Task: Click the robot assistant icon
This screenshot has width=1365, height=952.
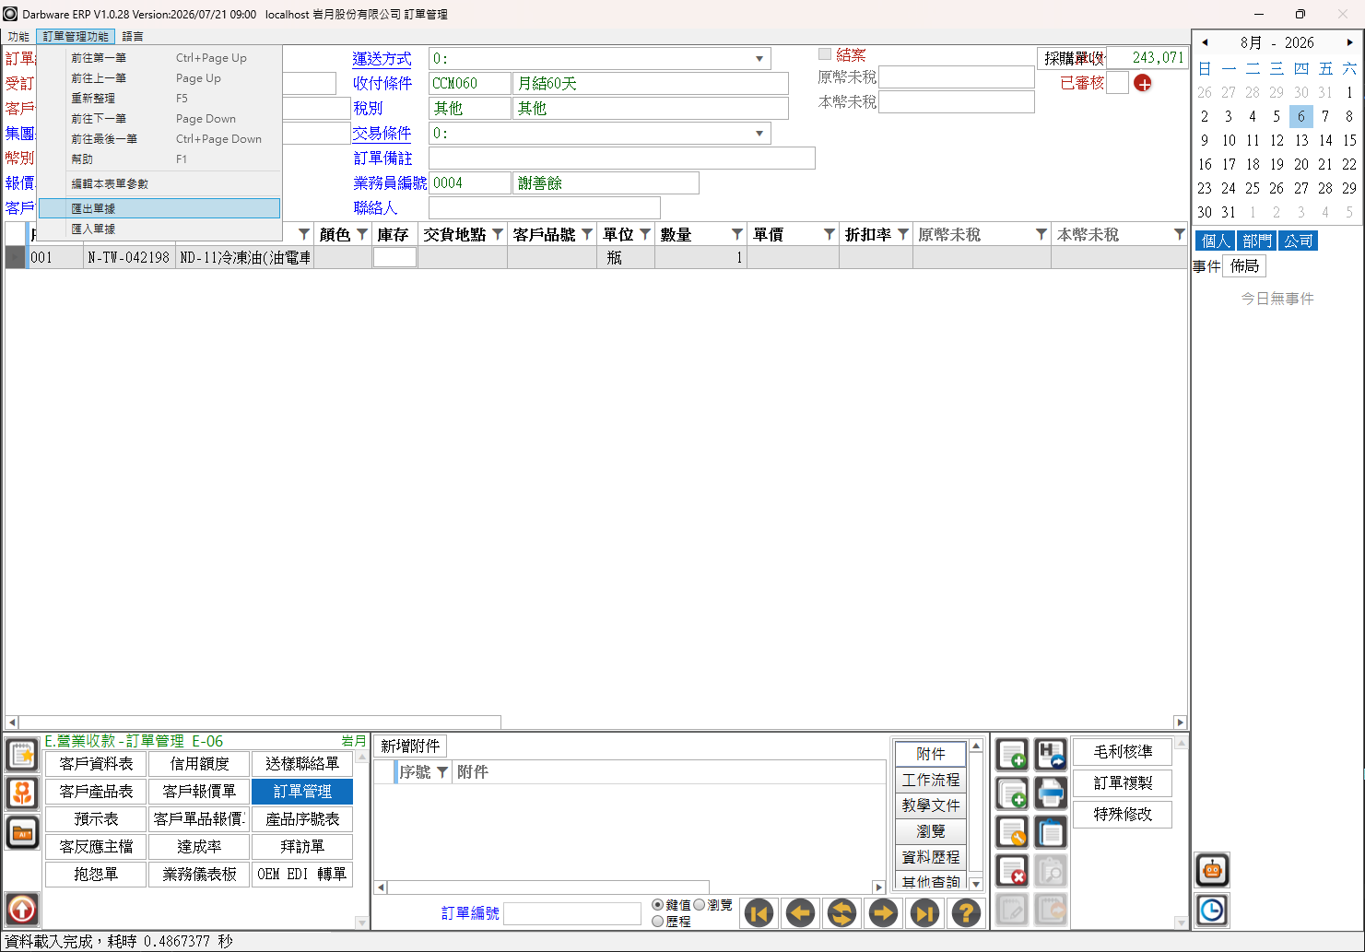Action: click(x=1212, y=870)
